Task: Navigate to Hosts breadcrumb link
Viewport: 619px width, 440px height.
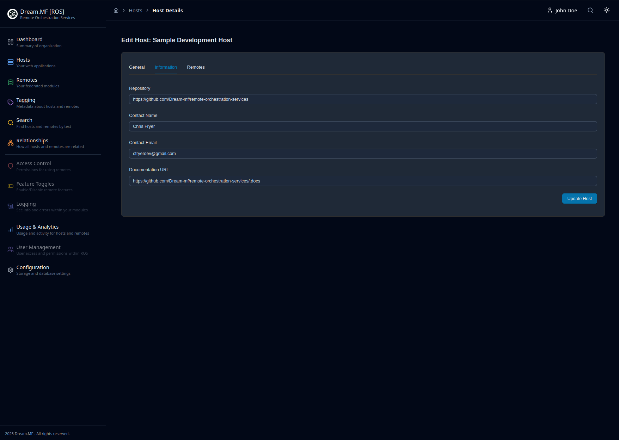Action: click(x=135, y=11)
